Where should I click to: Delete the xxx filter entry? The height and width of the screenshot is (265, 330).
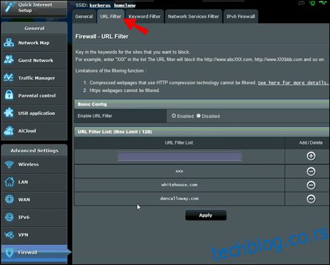(311, 172)
